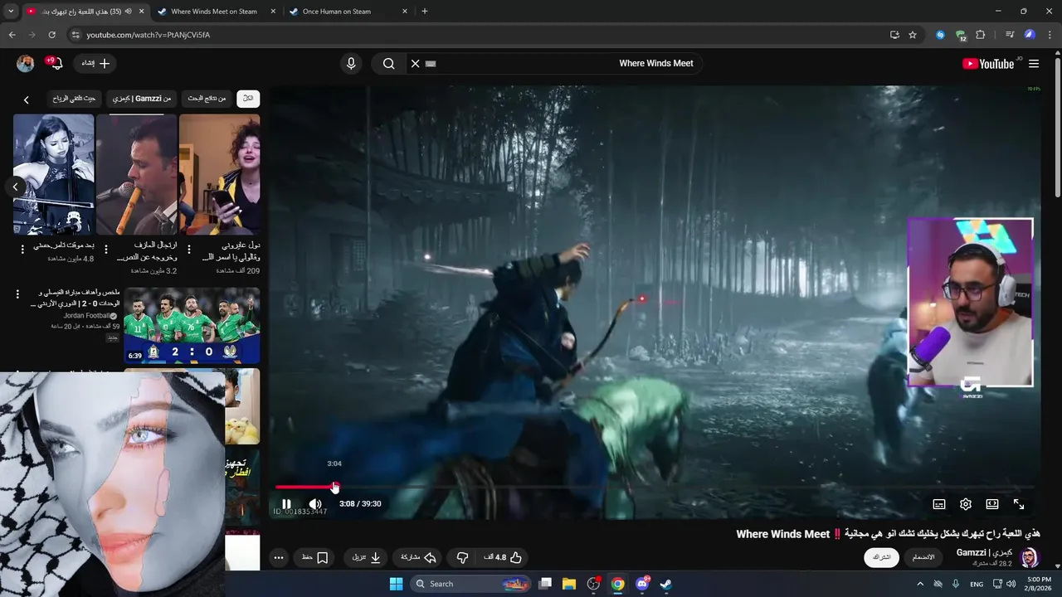Toggle subtitles on the video player
This screenshot has height=597, width=1062.
[939, 504]
